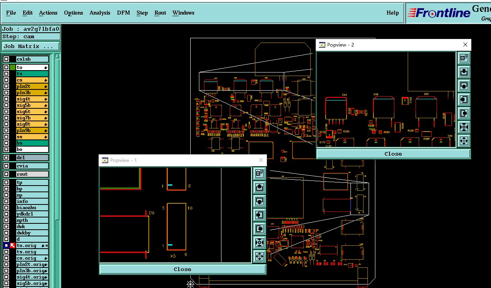
Task: Click the Job : av2g71bfa0 label
Action: click(x=31, y=29)
